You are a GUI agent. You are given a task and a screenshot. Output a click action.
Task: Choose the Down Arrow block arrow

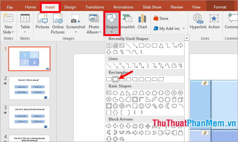(128, 126)
